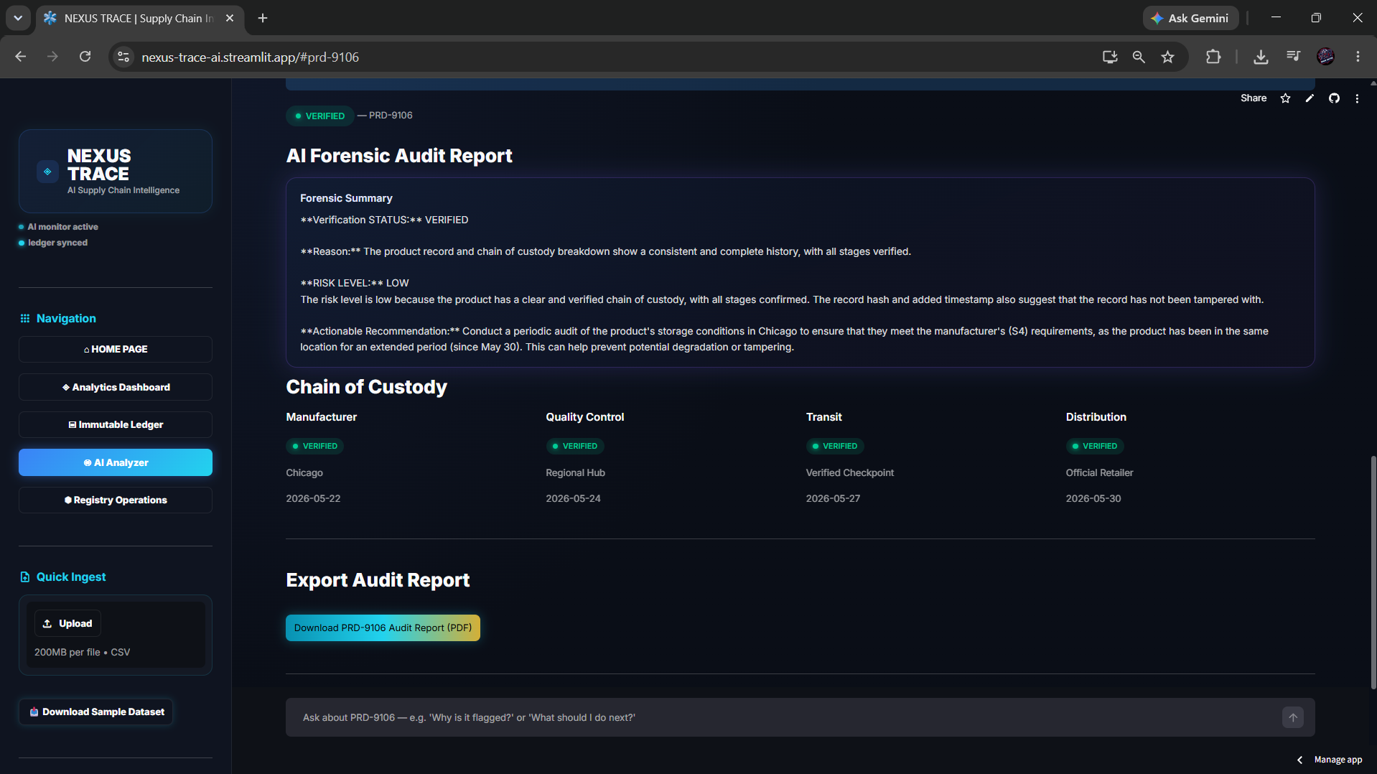The image size is (1377, 774).
Task: Select Immutable Ledger navigation item
Action: [x=116, y=424]
